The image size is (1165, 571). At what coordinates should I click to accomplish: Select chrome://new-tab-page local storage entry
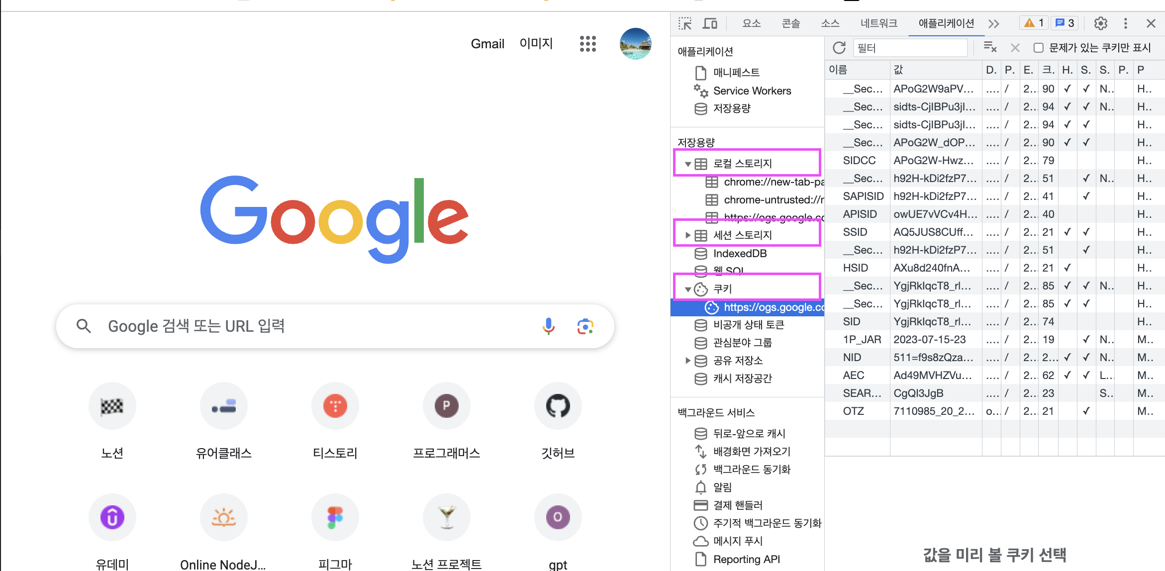[765, 182]
